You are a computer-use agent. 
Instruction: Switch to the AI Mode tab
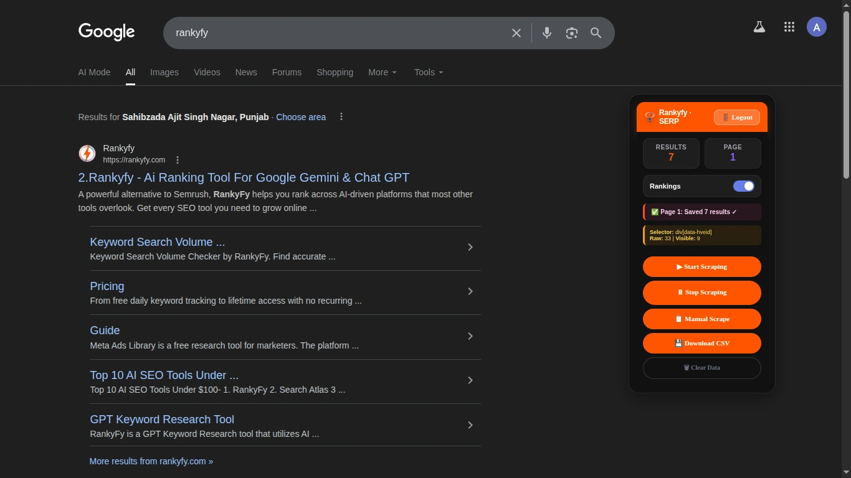tap(94, 72)
